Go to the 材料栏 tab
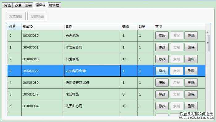The height and width of the screenshot is (122, 216). pos(54,5)
